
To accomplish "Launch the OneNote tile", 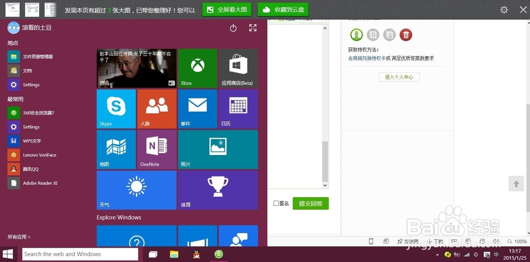I will coord(157,150).
